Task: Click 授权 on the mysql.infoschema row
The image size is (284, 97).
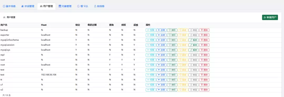Action: 172,40
